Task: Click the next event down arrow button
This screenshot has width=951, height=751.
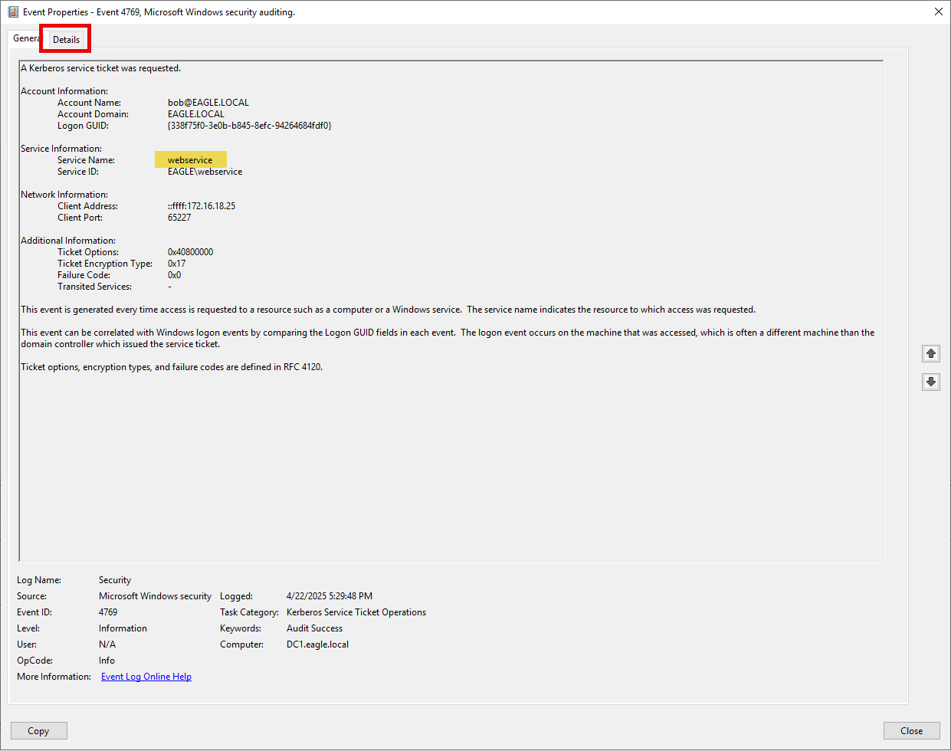Action: click(930, 382)
